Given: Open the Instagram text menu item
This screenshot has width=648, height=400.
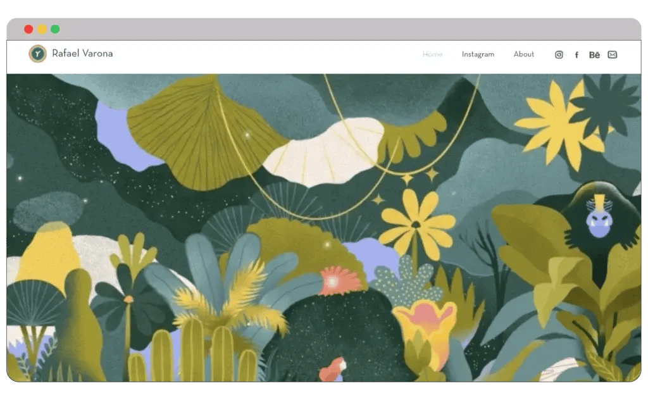Looking at the screenshot, I should click(478, 54).
